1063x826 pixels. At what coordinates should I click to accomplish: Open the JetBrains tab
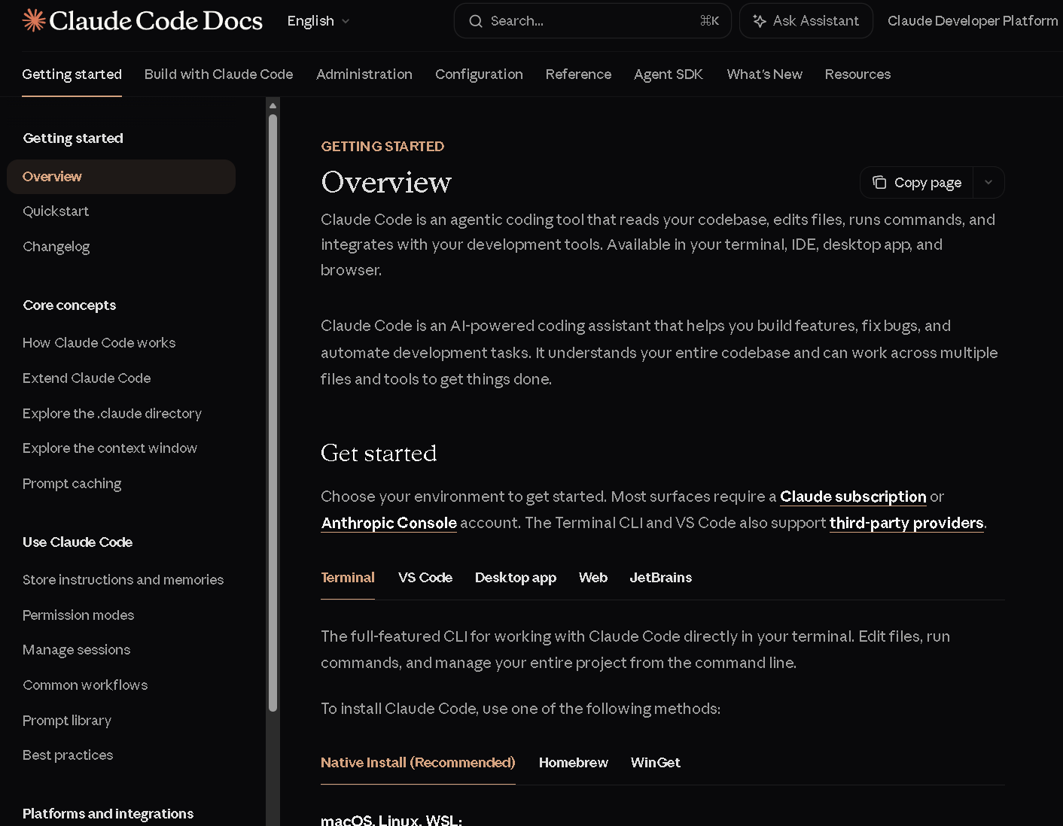(x=661, y=578)
